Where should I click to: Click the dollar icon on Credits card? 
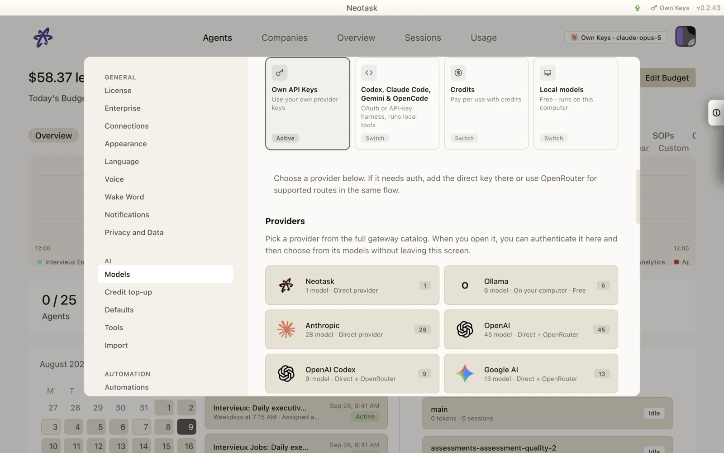[x=458, y=72]
